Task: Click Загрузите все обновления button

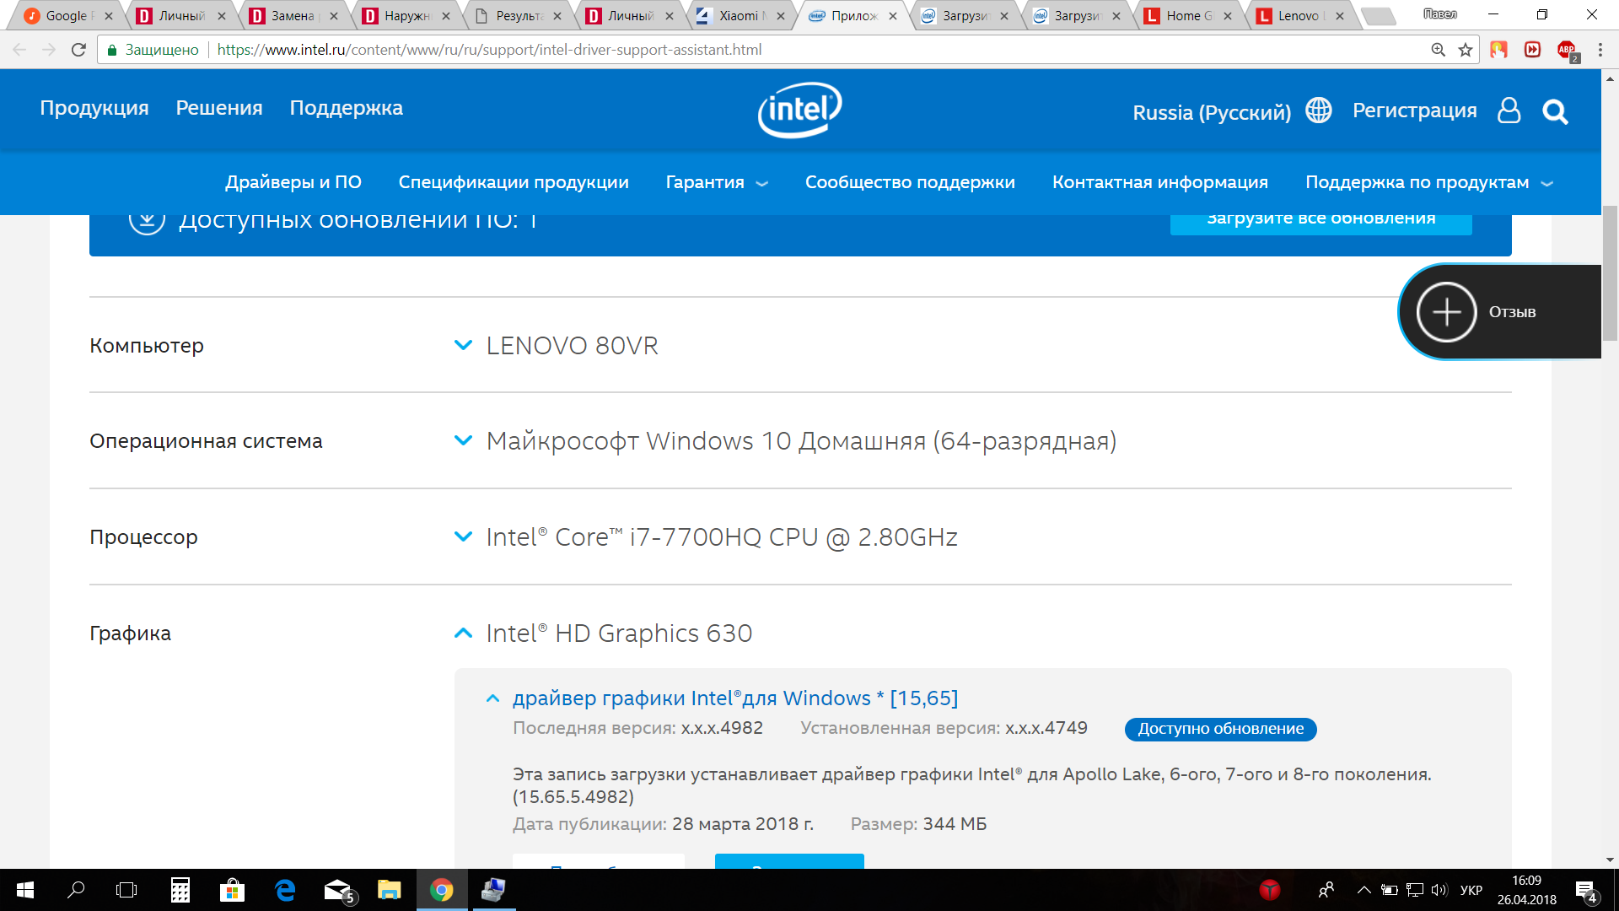Action: tap(1320, 220)
